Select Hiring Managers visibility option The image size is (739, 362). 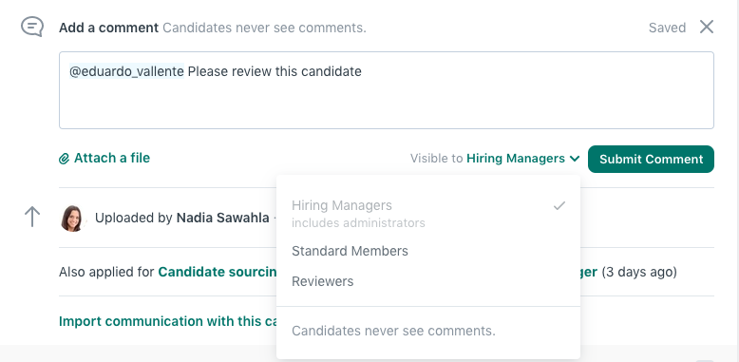[428, 214]
